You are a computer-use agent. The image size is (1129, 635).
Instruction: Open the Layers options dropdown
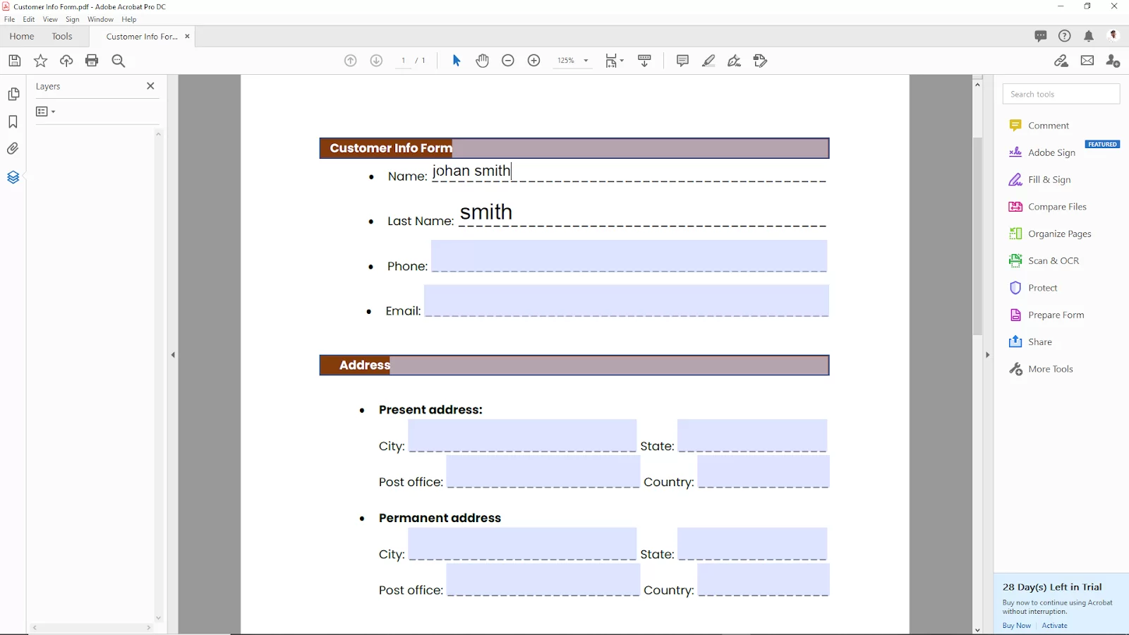pyautogui.click(x=45, y=111)
